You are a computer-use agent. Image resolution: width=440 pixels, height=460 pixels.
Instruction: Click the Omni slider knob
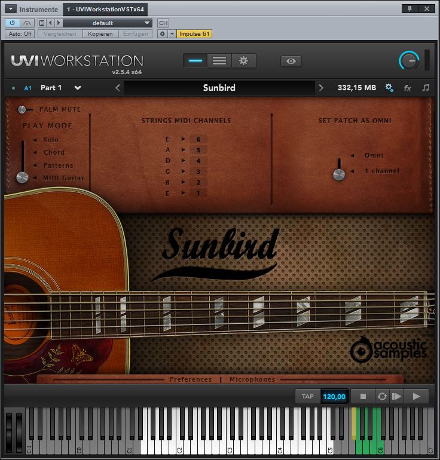click(339, 175)
